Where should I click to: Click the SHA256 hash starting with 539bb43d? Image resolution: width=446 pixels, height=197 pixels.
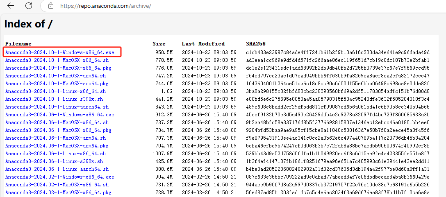tap(338, 154)
